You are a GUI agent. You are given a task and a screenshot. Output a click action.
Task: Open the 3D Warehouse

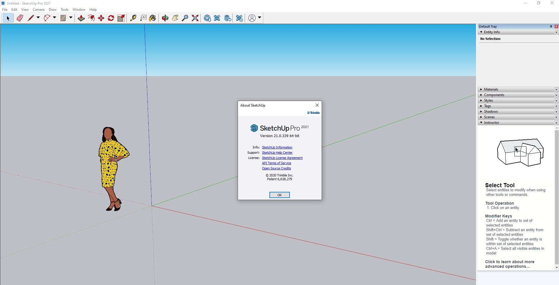click(207, 18)
